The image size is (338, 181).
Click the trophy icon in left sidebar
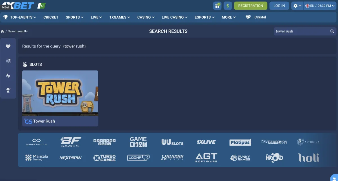(x=8, y=90)
